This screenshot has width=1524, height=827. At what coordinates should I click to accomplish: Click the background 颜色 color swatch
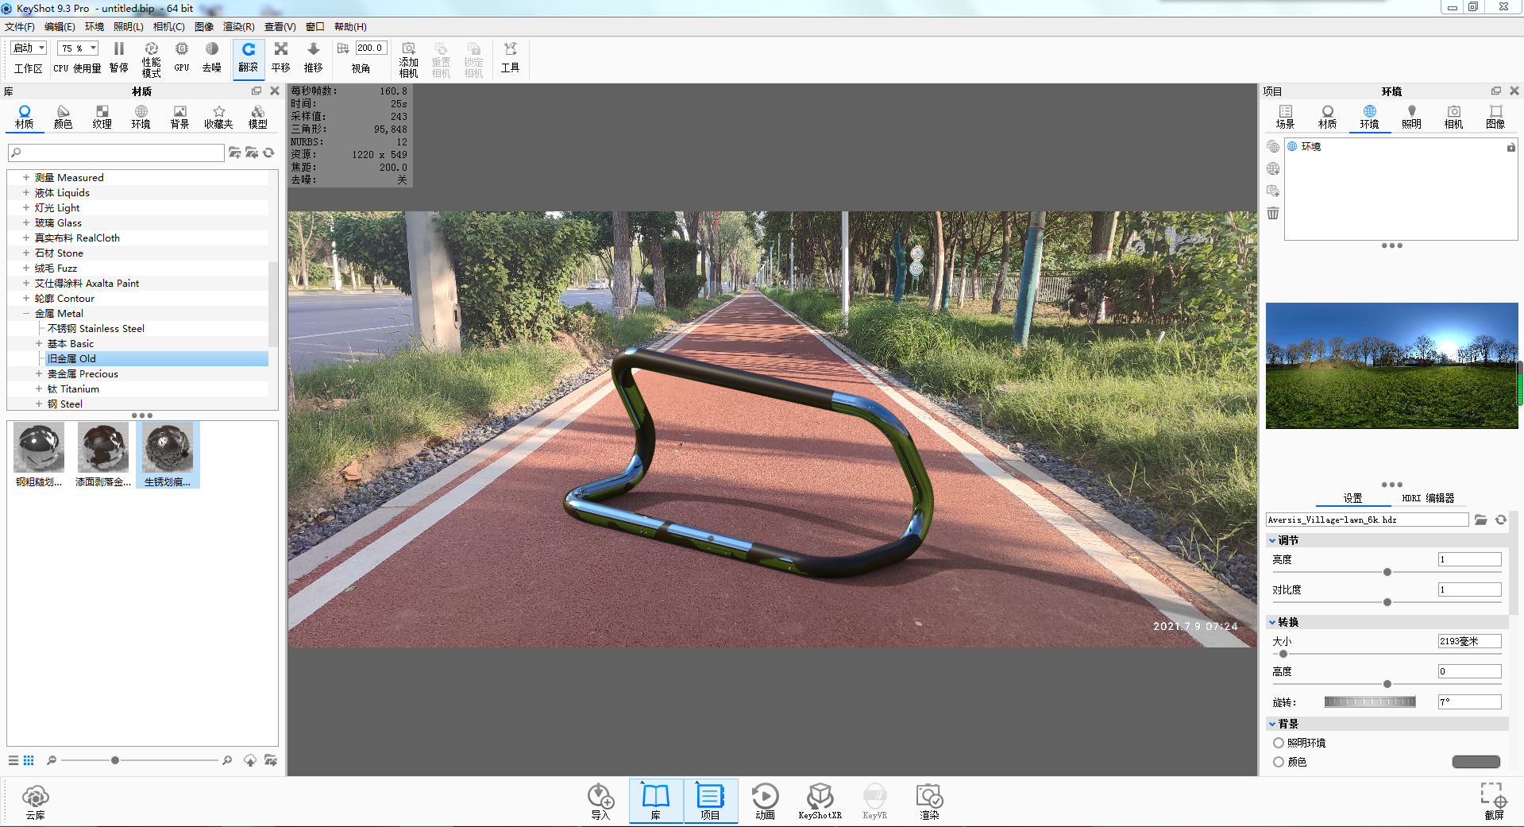(1476, 762)
